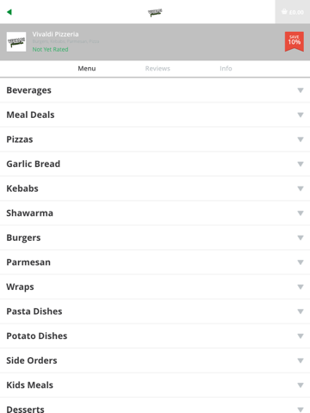Select the Menu tab
Image resolution: width=310 pixels, height=413 pixels.
click(x=87, y=69)
